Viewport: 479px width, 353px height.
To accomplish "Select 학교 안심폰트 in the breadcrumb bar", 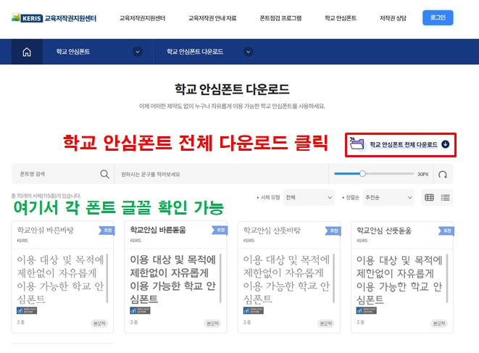I will 73,51.
